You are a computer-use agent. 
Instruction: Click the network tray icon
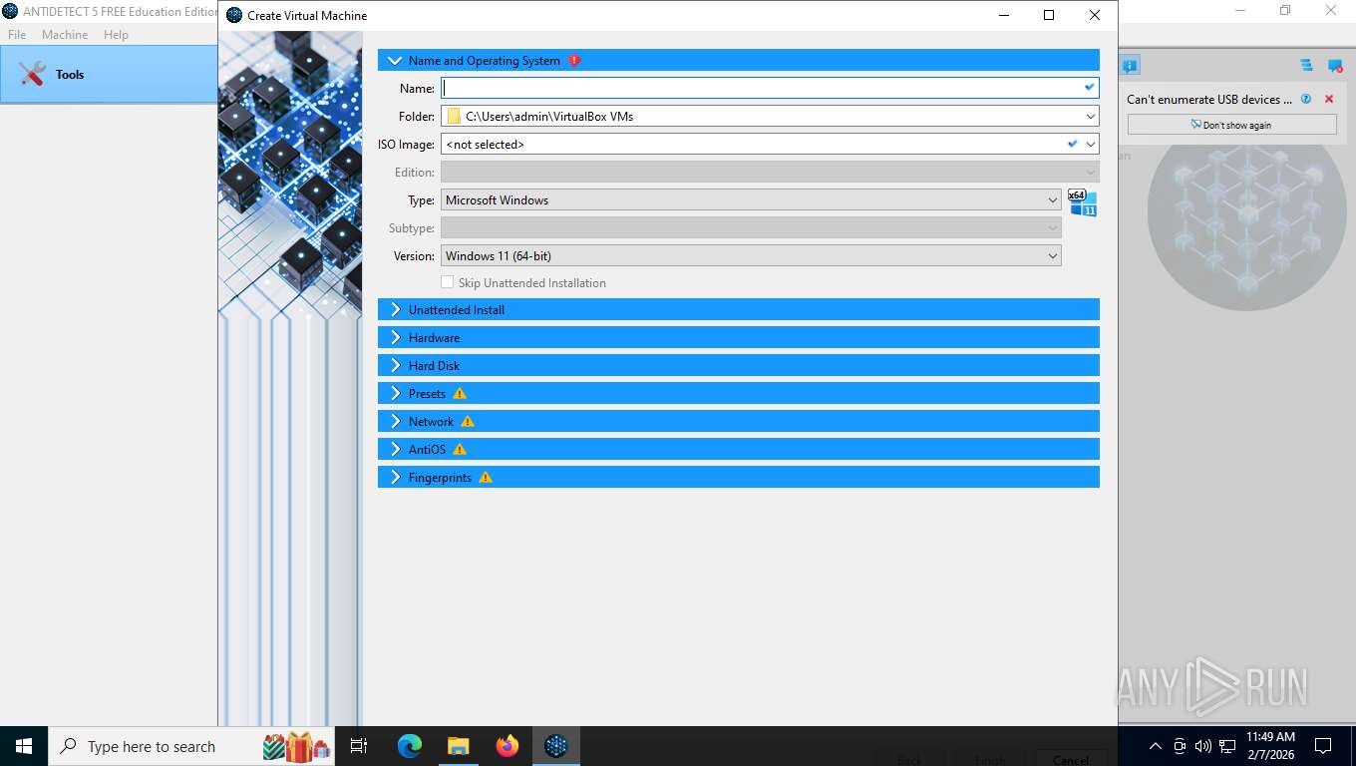tap(1227, 746)
